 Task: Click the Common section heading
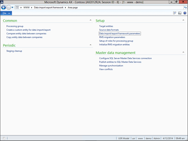10,21
